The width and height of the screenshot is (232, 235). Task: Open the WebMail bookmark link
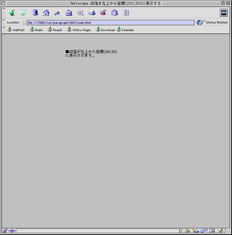click(16, 30)
